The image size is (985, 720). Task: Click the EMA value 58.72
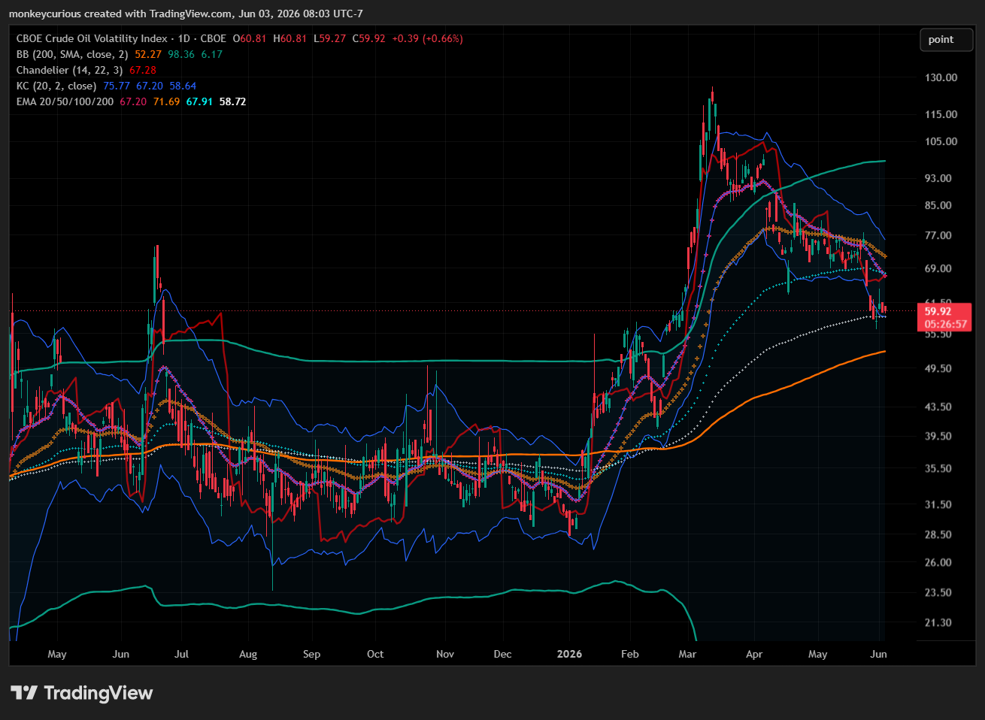coord(232,101)
